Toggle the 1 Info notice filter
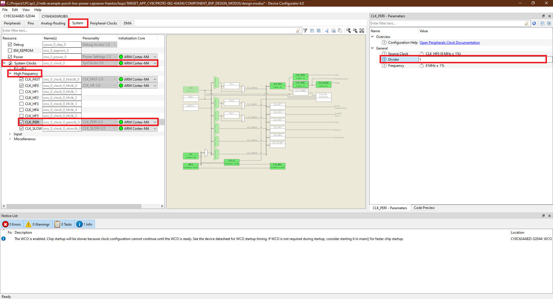This screenshot has width=553, height=299. click(85, 224)
